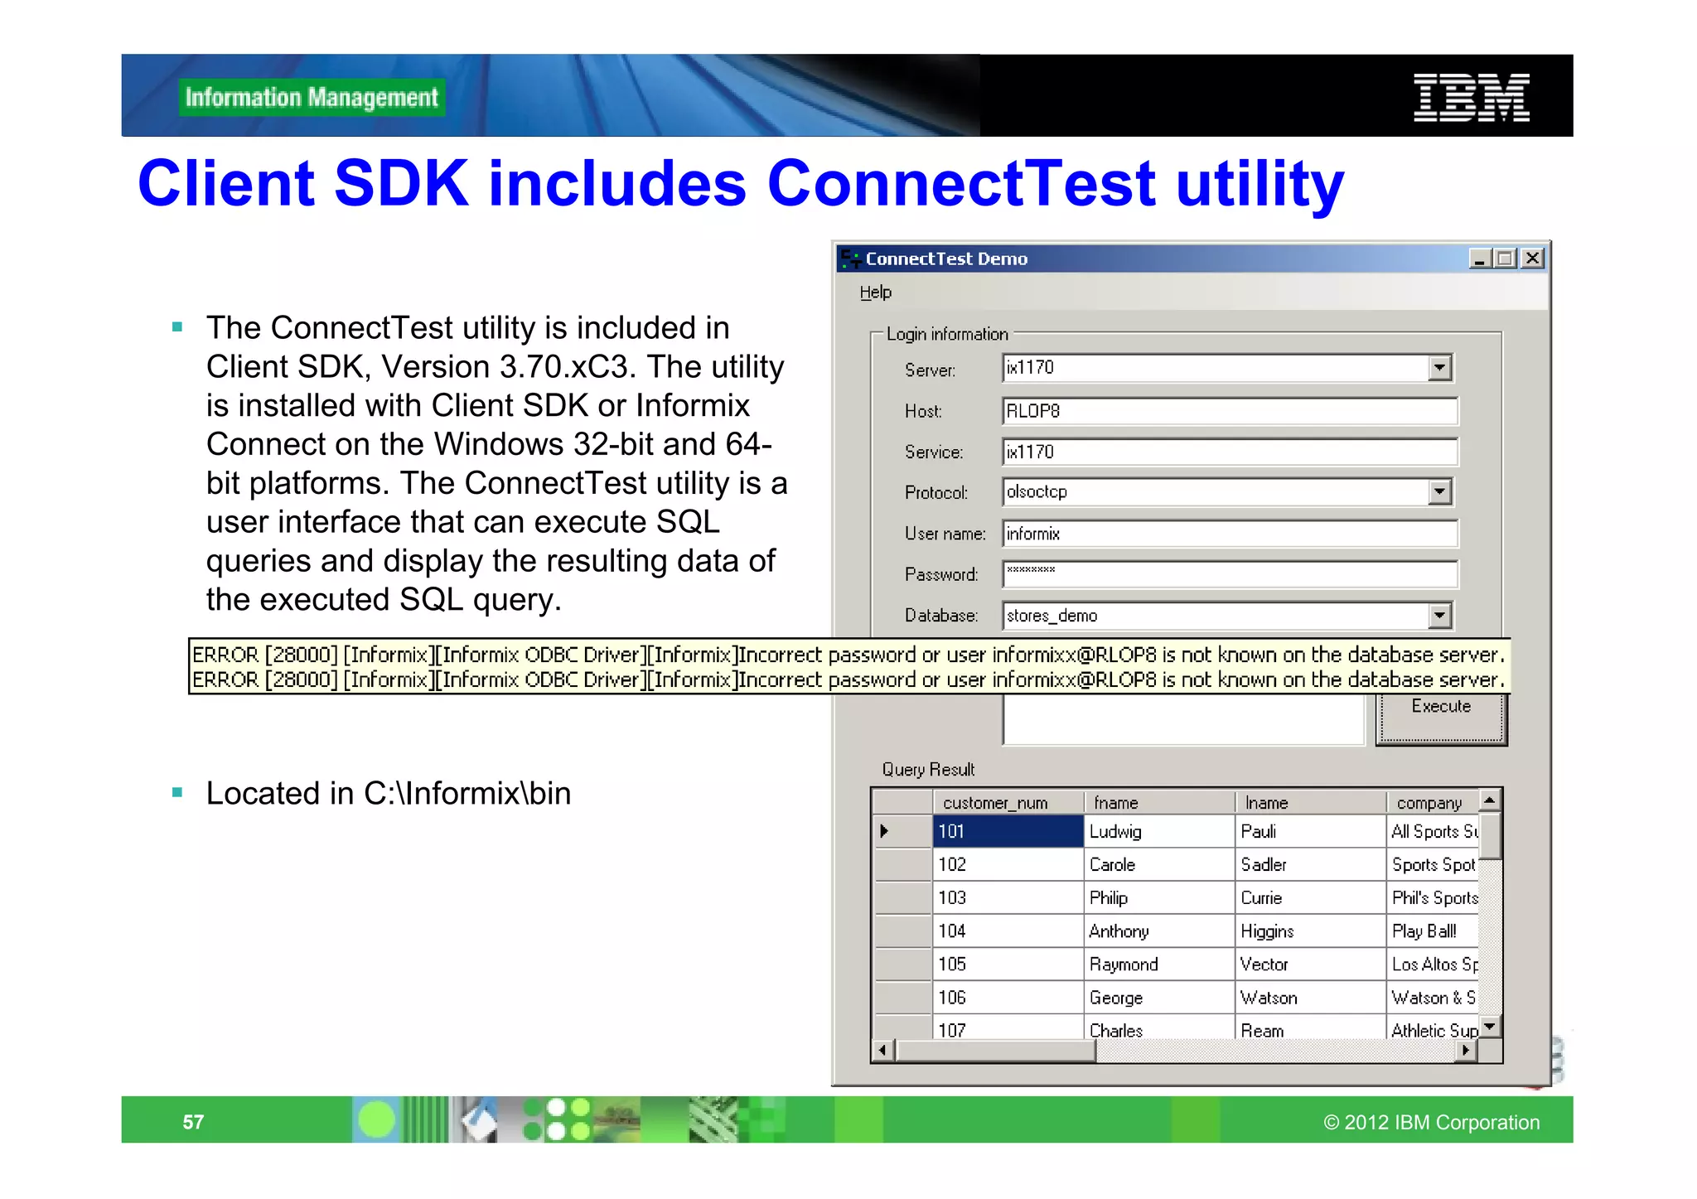
Task: Click the Information Management banner label
Action: pos(312,98)
